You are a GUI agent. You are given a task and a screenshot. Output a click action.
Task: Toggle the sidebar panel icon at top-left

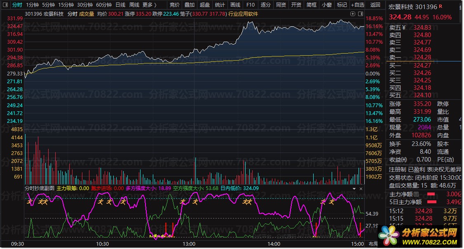(5, 5)
